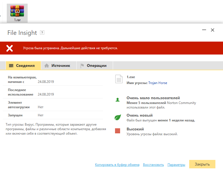This screenshot has width=223, height=172.
Task: Switch to the Сведения tab
Action: (x=23, y=65)
